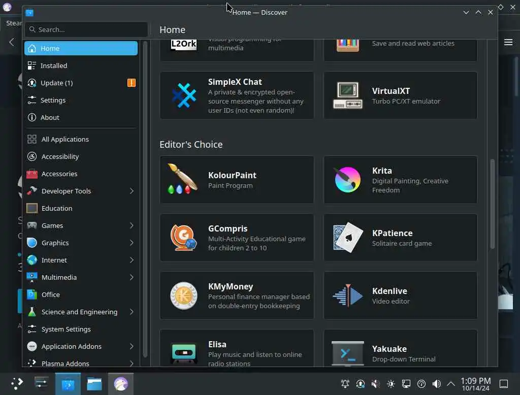Open the Discover Settings page
Viewport: 520px width, 395px height.
pyautogui.click(x=81, y=100)
